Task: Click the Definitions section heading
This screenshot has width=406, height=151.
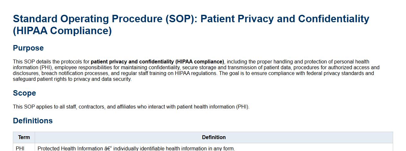Action: click(x=33, y=121)
